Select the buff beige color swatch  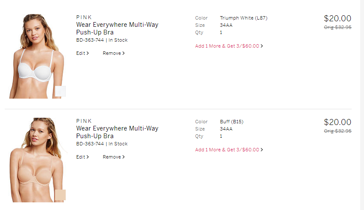click(x=60, y=195)
